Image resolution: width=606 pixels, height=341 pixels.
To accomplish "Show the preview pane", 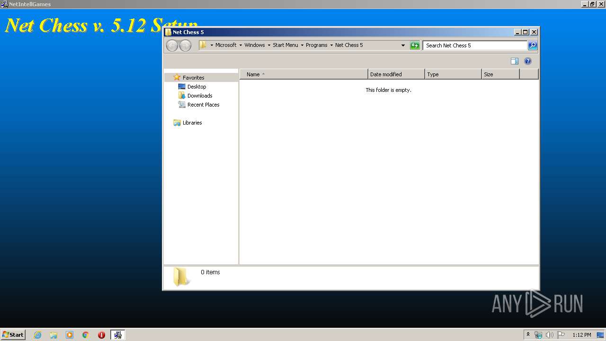I will tap(515, 61).
